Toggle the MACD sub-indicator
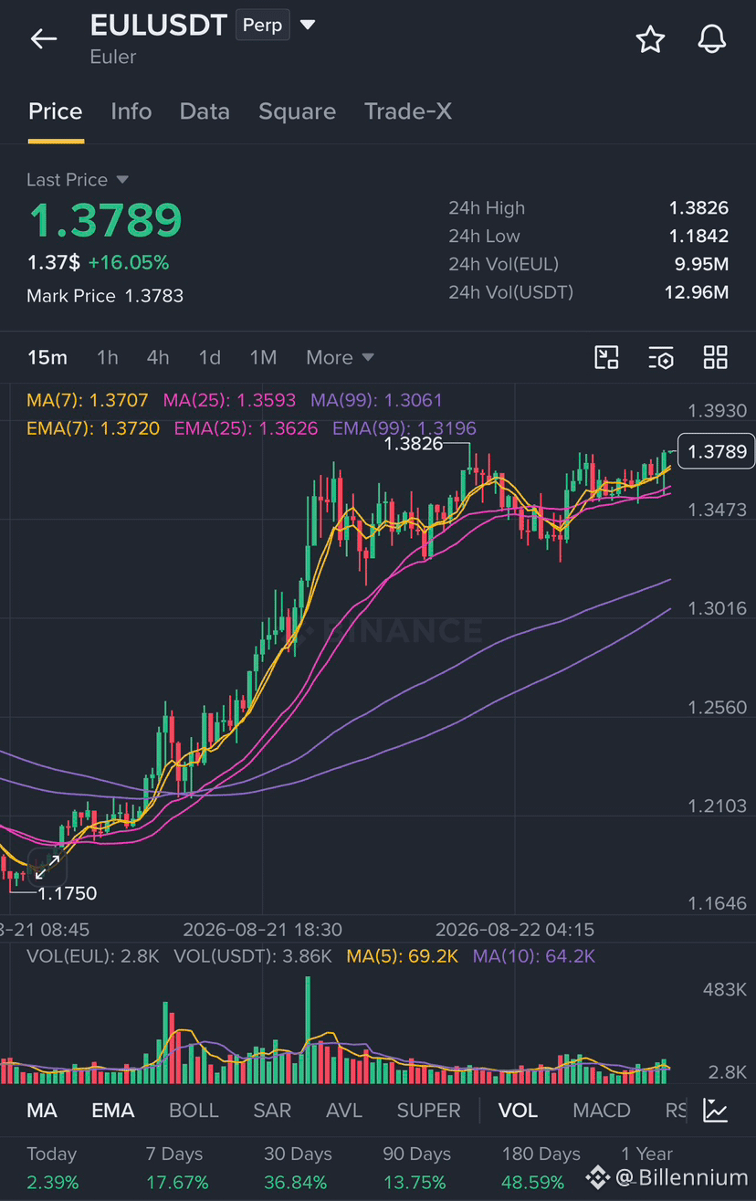The height and width of the screenshot is (1201, 756). [x=602, y=1111]
